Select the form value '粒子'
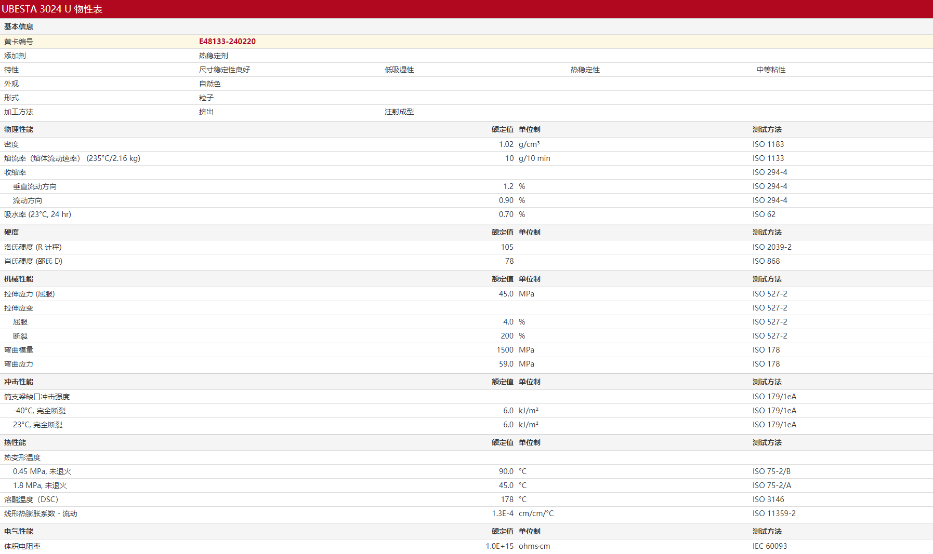The image size is (933, 554). (x=206, y=98)
